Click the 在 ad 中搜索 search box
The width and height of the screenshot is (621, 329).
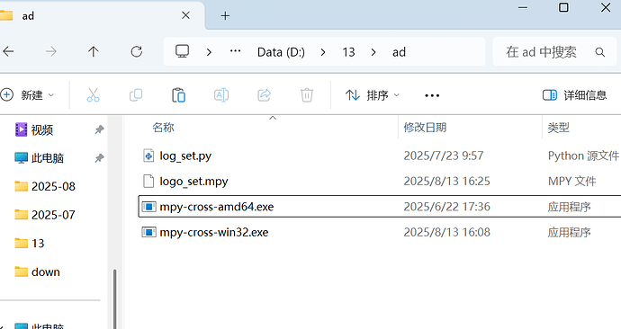click(554, 52)
